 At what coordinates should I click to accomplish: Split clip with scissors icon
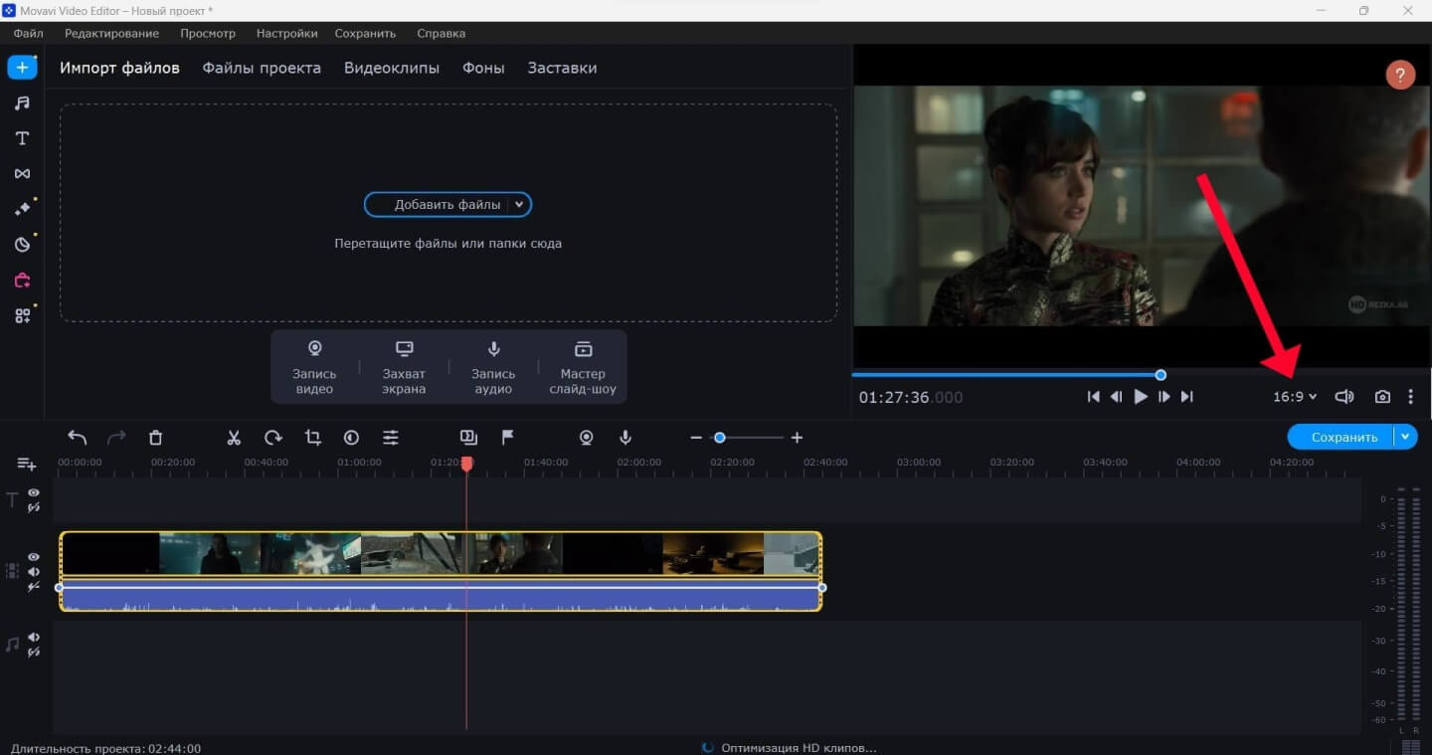point(234,437)
